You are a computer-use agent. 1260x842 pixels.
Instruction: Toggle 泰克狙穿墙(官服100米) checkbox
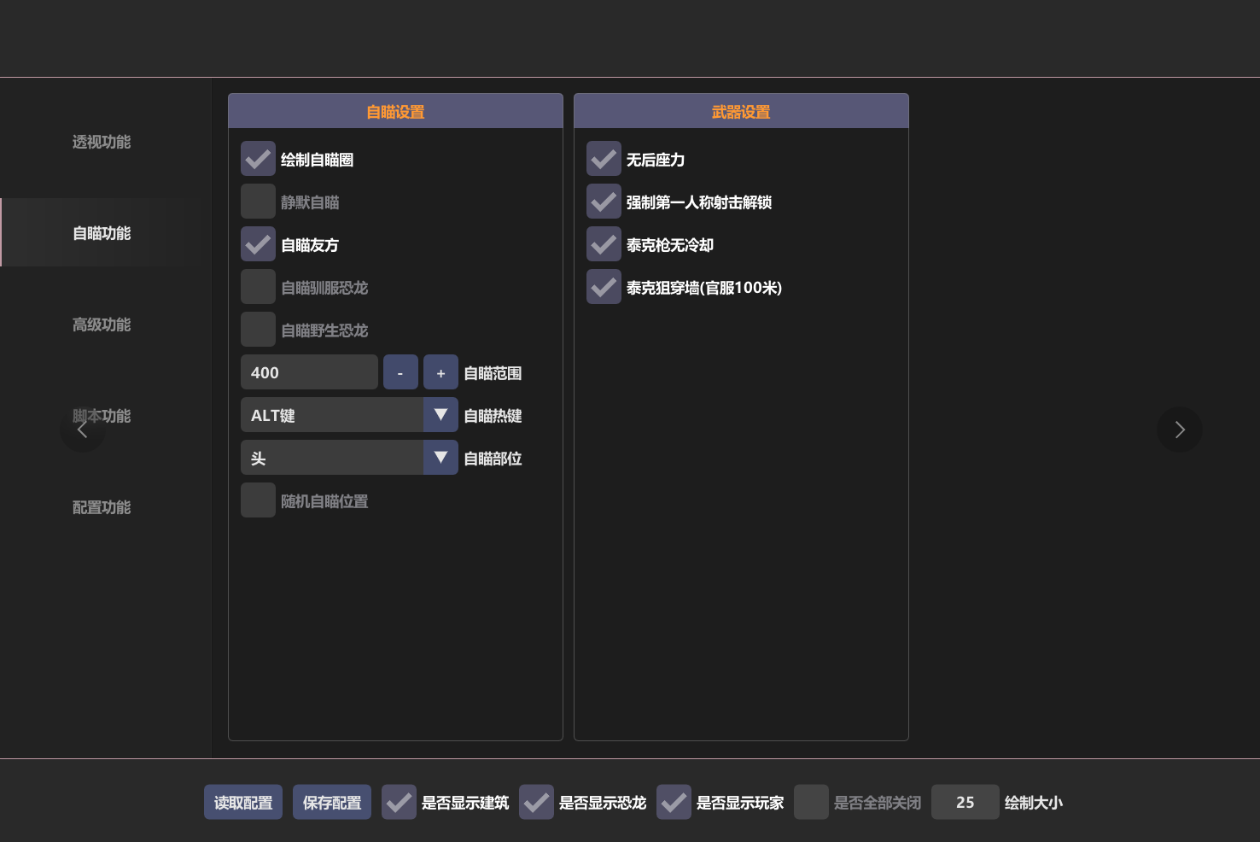[604, 287]
